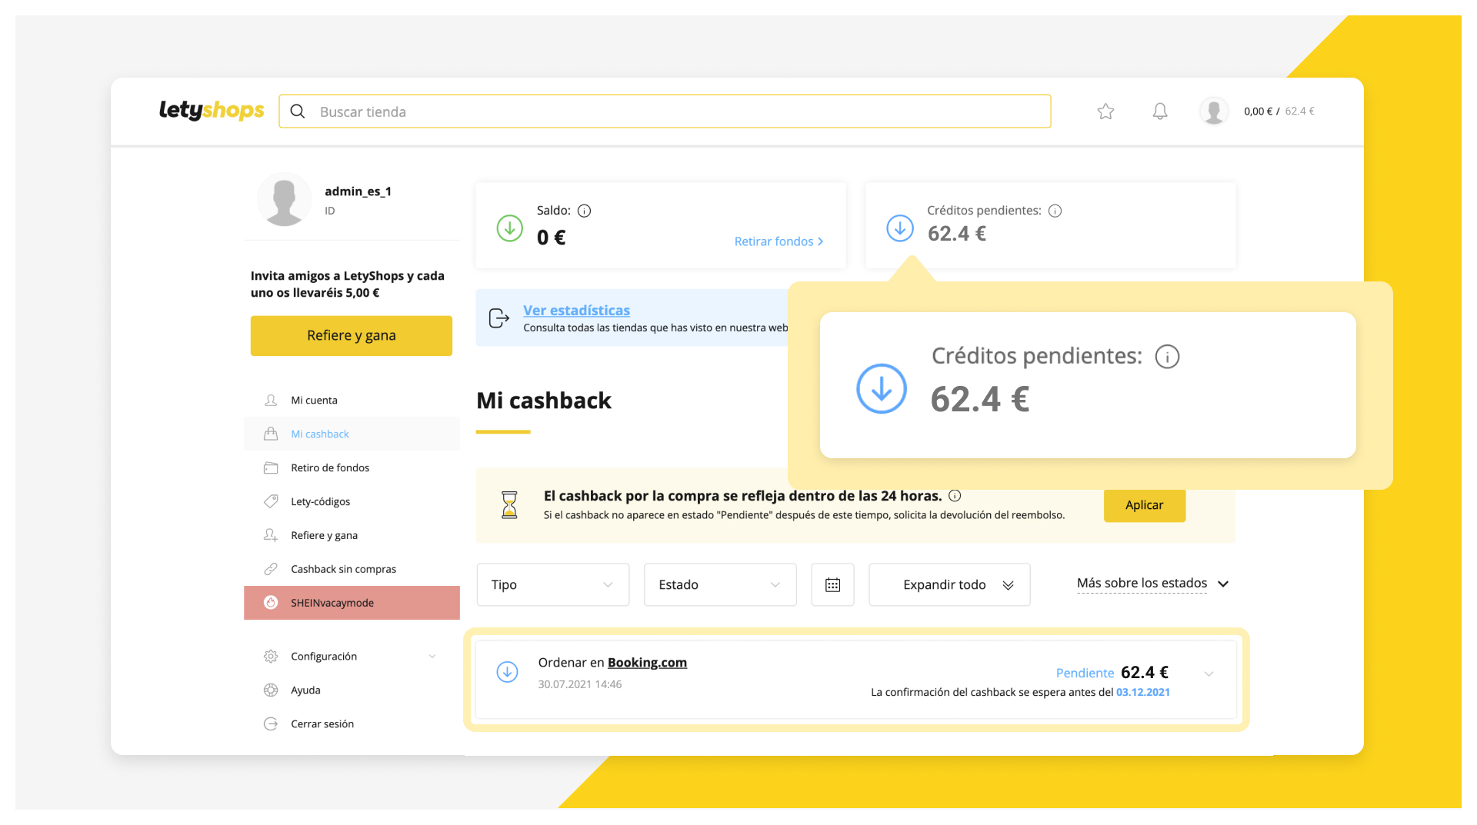
Task: Expand the Booking.com order row chevron
Action: coord(1209,674)
